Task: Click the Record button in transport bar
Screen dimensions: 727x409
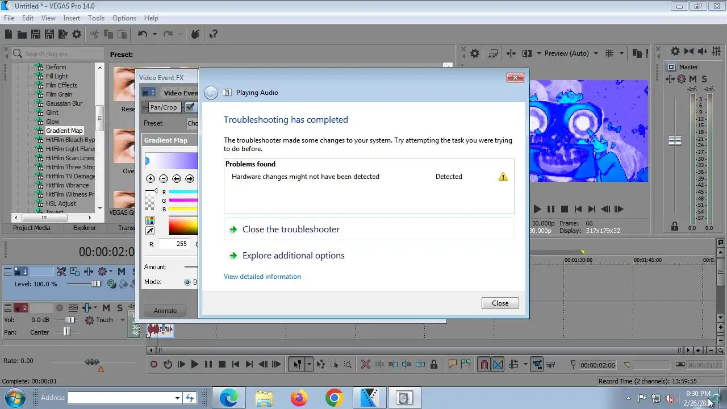Action: click(x=154, y=365)
